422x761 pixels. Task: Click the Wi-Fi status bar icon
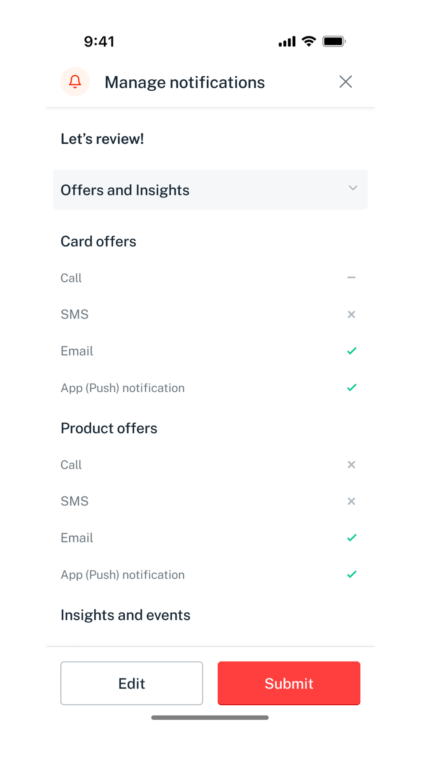pyautogui.click(x=309, y=41)
